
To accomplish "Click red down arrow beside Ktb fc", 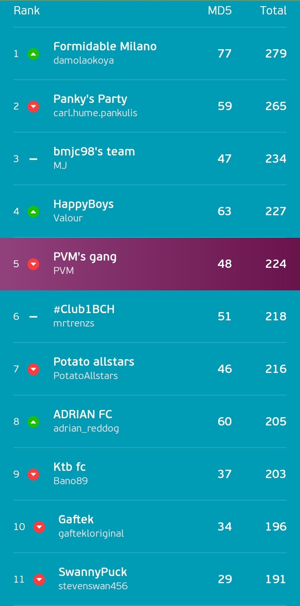I will coord(33,474).
